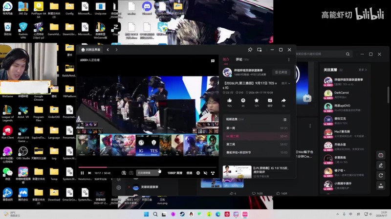
Task: Open League of Legends desktop shortcut
Action: click(7, 113)
